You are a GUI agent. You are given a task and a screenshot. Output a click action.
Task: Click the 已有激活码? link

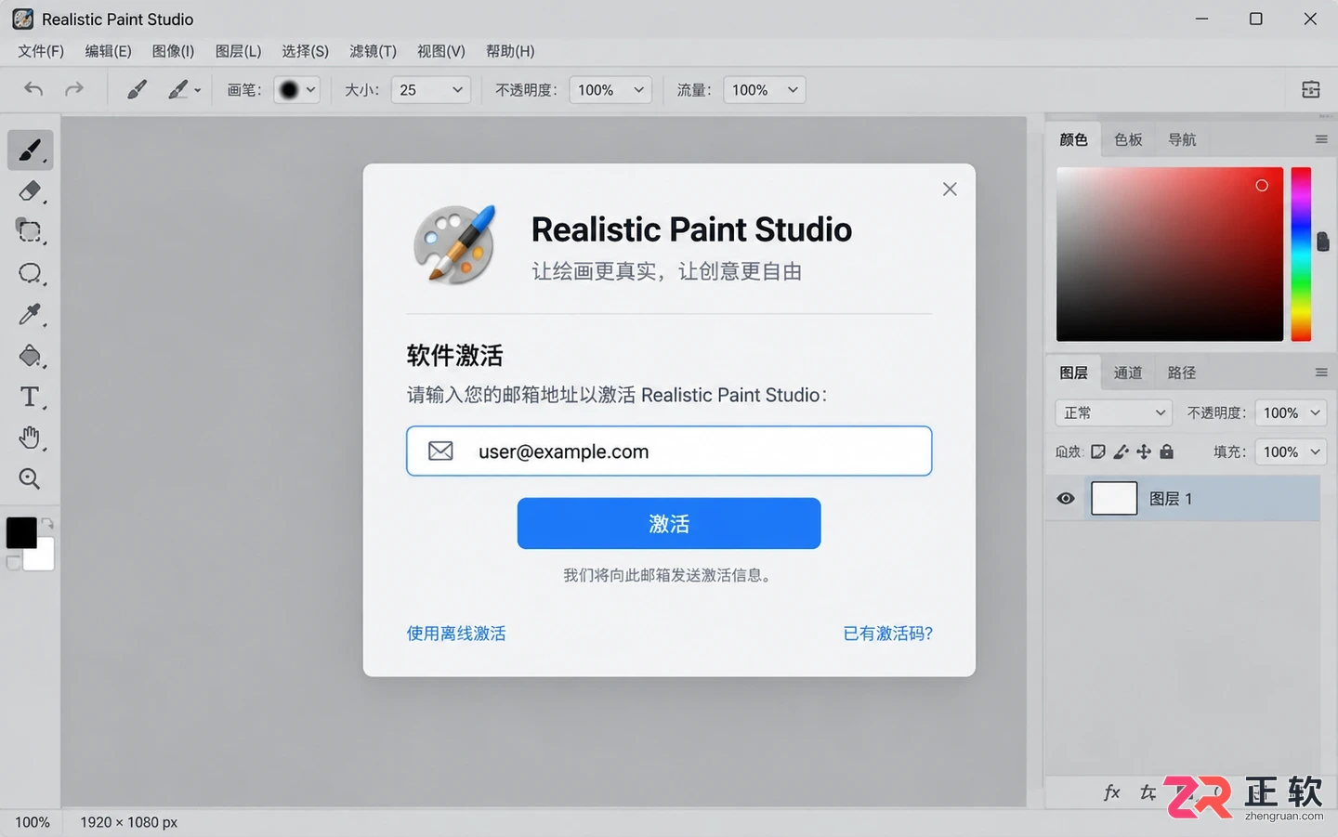(x=887, y=634)
